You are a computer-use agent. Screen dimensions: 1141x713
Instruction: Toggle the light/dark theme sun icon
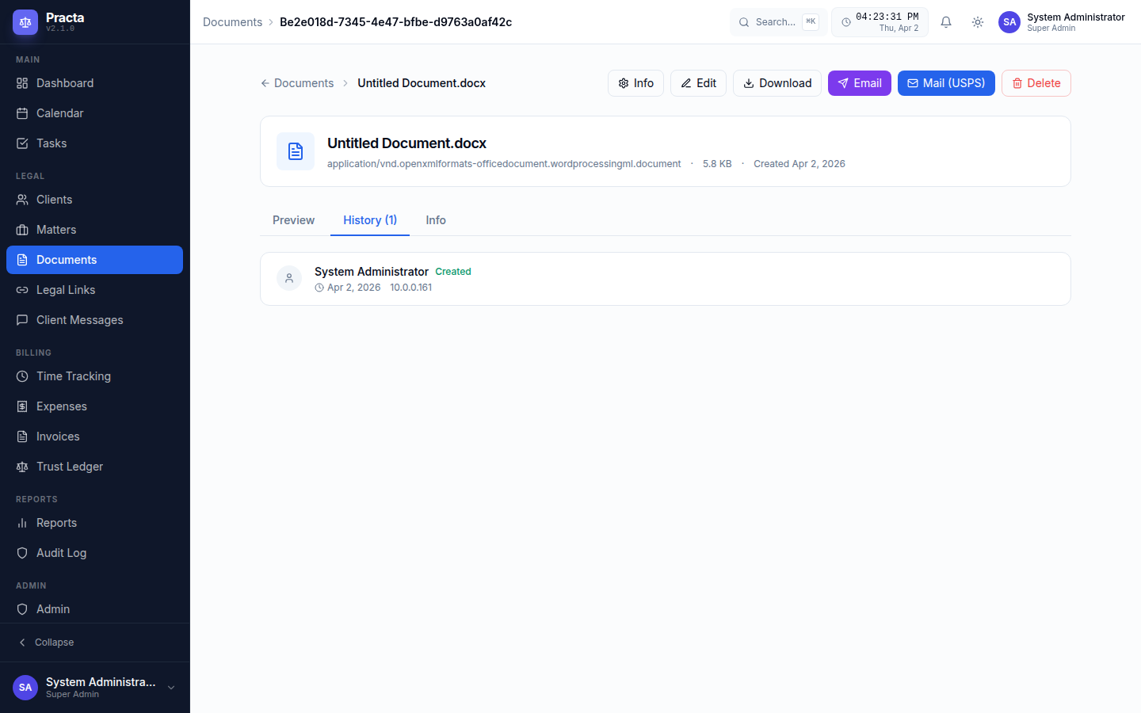point(978,22)
